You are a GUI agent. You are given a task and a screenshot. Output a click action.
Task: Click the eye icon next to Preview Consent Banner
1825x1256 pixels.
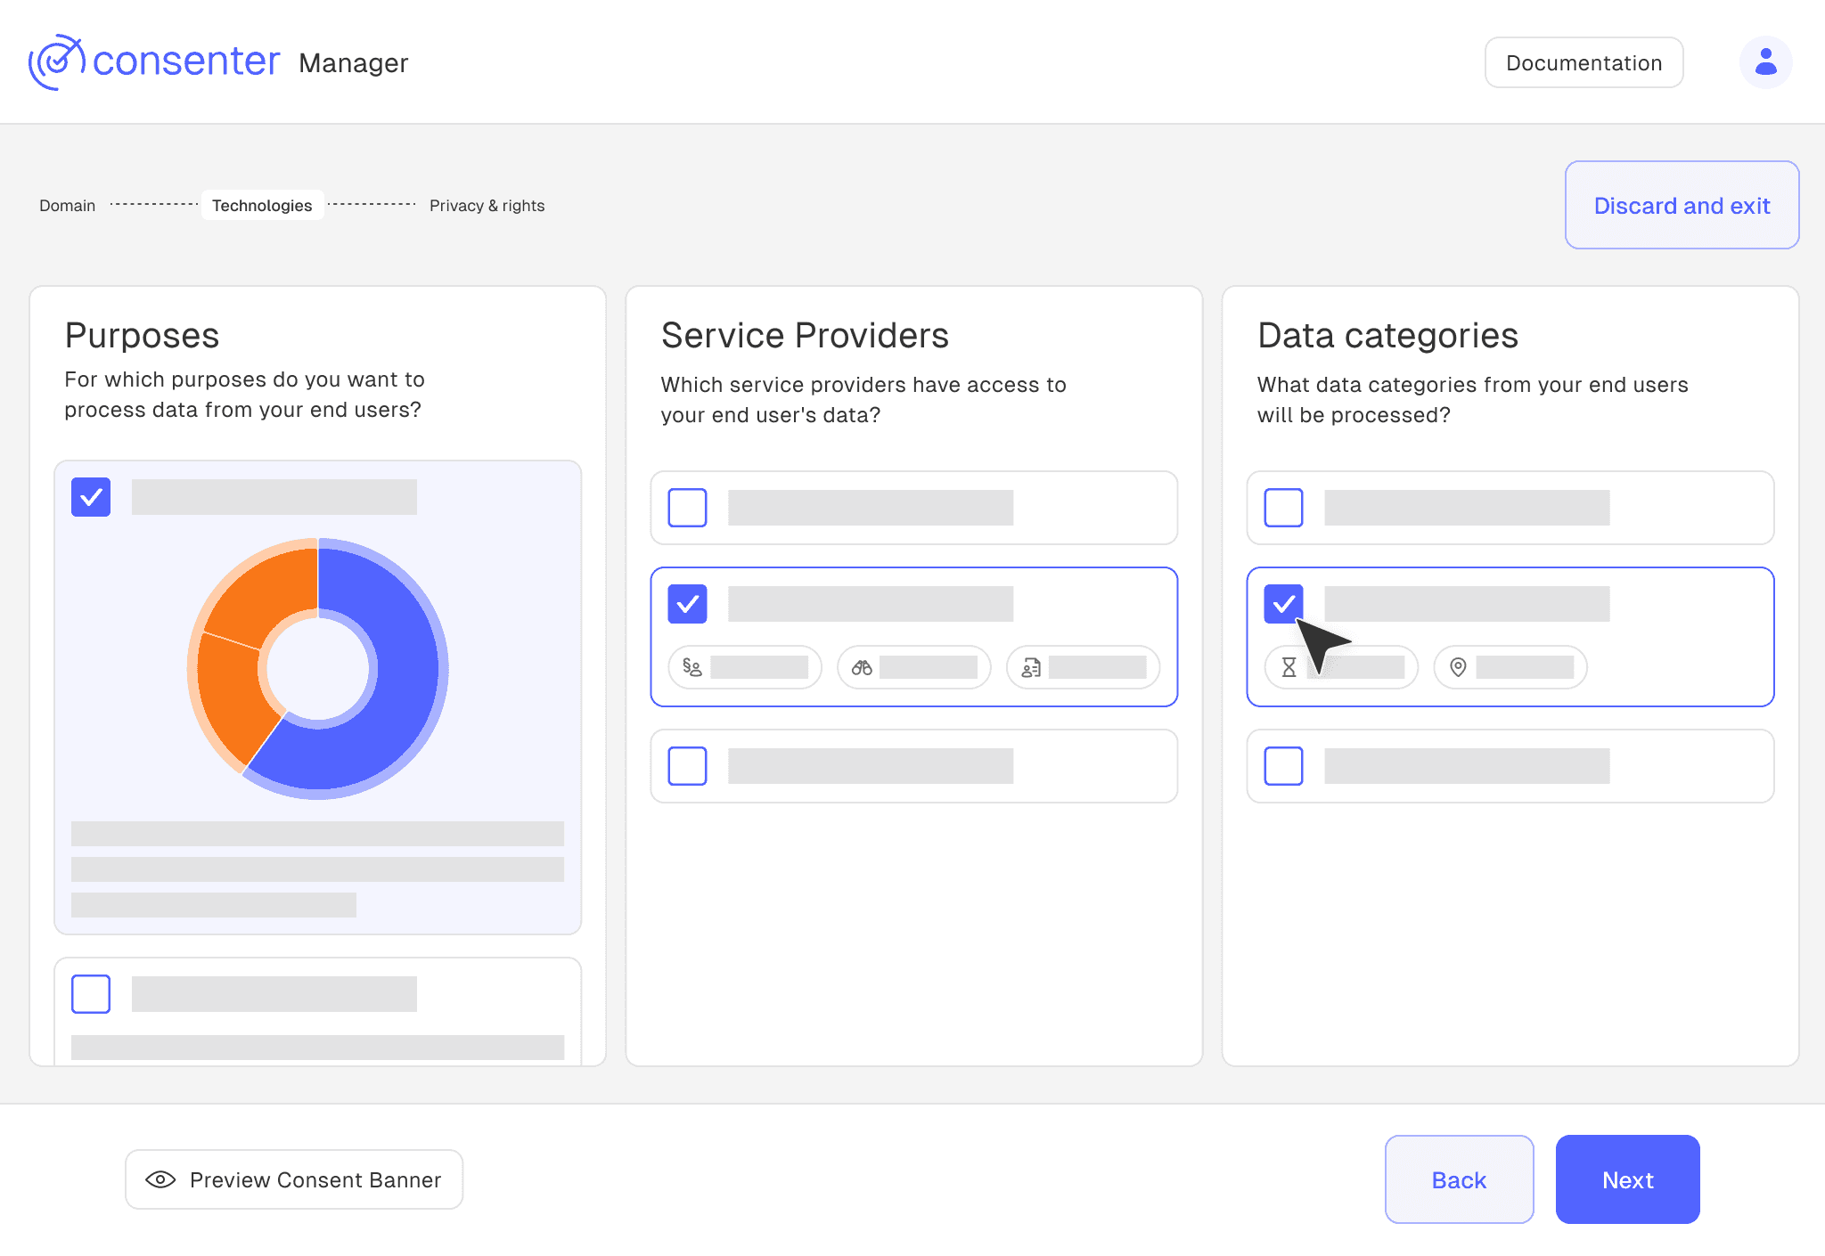[160, 1179]
